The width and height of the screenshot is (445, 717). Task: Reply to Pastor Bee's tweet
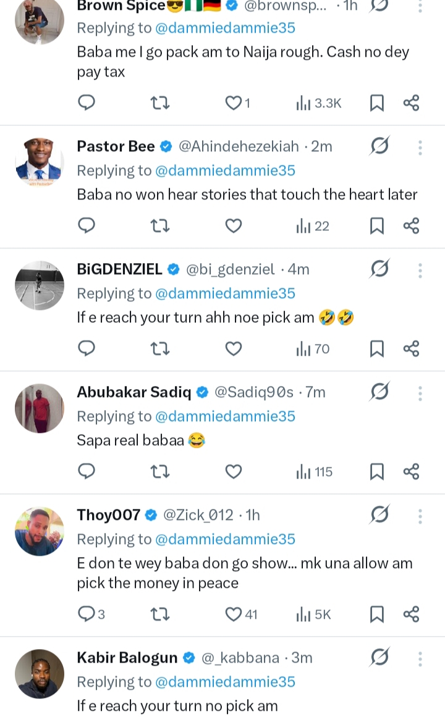[x=87, y=226]
